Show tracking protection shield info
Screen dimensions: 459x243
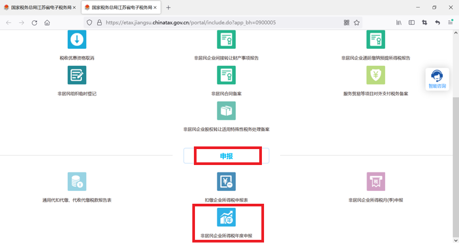pyautogui.click(x=90, y=22)
